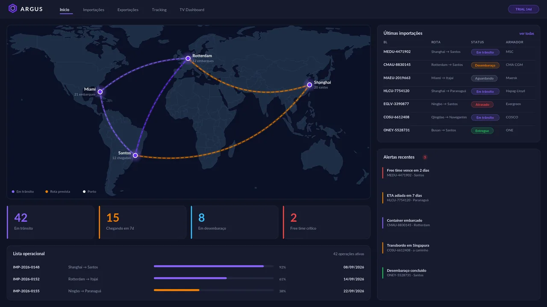The height and width of the screenshot is (307, 547).
Task: Select the Rotterdam port marker on the map
Action: 188,58
